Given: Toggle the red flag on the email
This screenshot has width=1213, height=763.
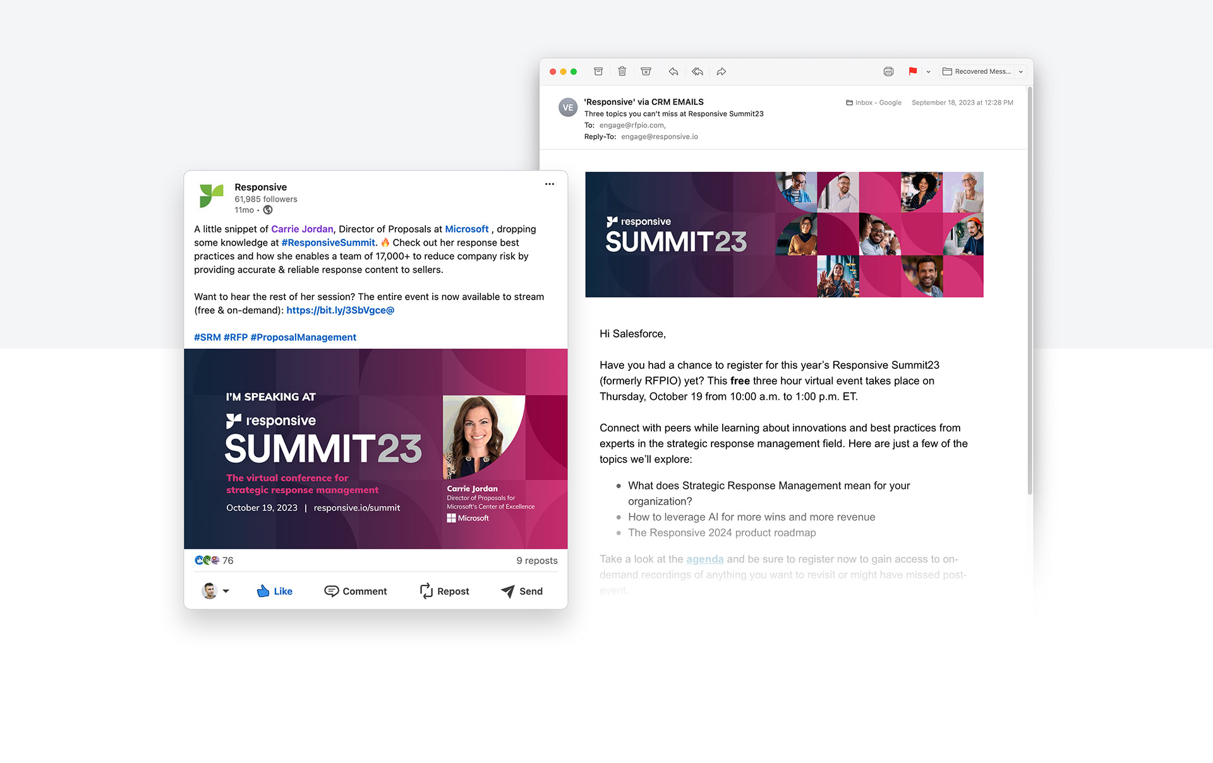Looking at the screenshot, I should (x=913, y=71).
